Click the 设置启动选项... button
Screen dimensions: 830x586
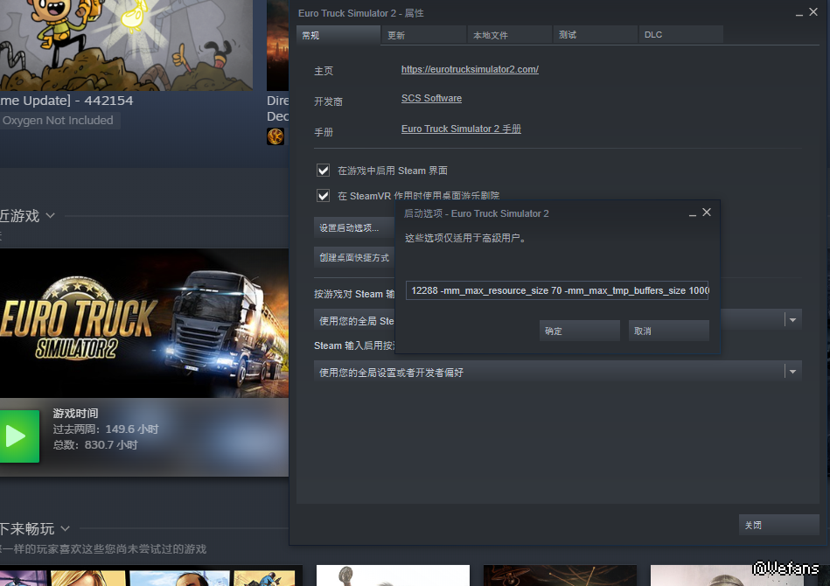point(354,227)
